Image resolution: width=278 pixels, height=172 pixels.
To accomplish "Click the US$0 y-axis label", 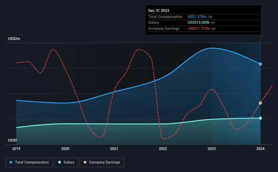I will click(13, 140).
